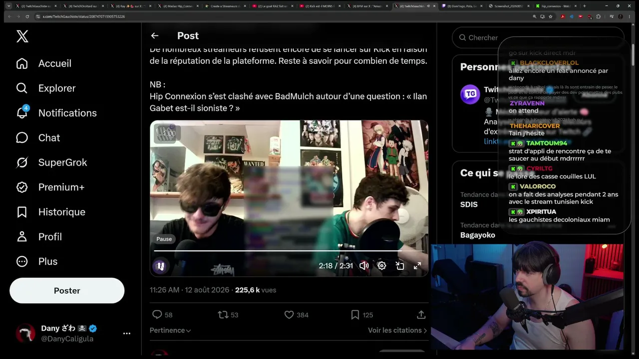Open the Chrome three-dot menu
Image resolution: width=639 pixels, height=359 pixels.
click(630, 16)
